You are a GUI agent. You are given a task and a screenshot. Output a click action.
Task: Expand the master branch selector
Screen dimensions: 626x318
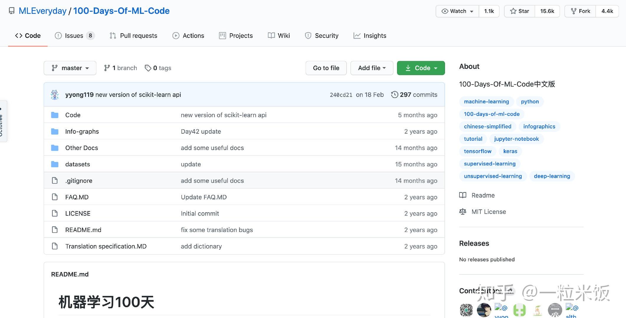(70, 68)
